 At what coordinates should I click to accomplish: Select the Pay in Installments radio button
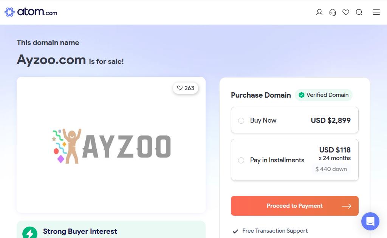[x=241, y=160]
